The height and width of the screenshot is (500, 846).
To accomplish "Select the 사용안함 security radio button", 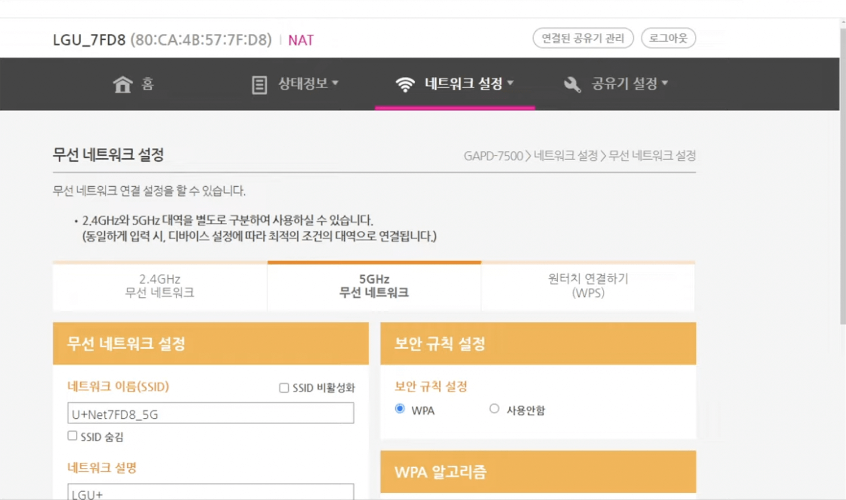I will tap(494, 409).
